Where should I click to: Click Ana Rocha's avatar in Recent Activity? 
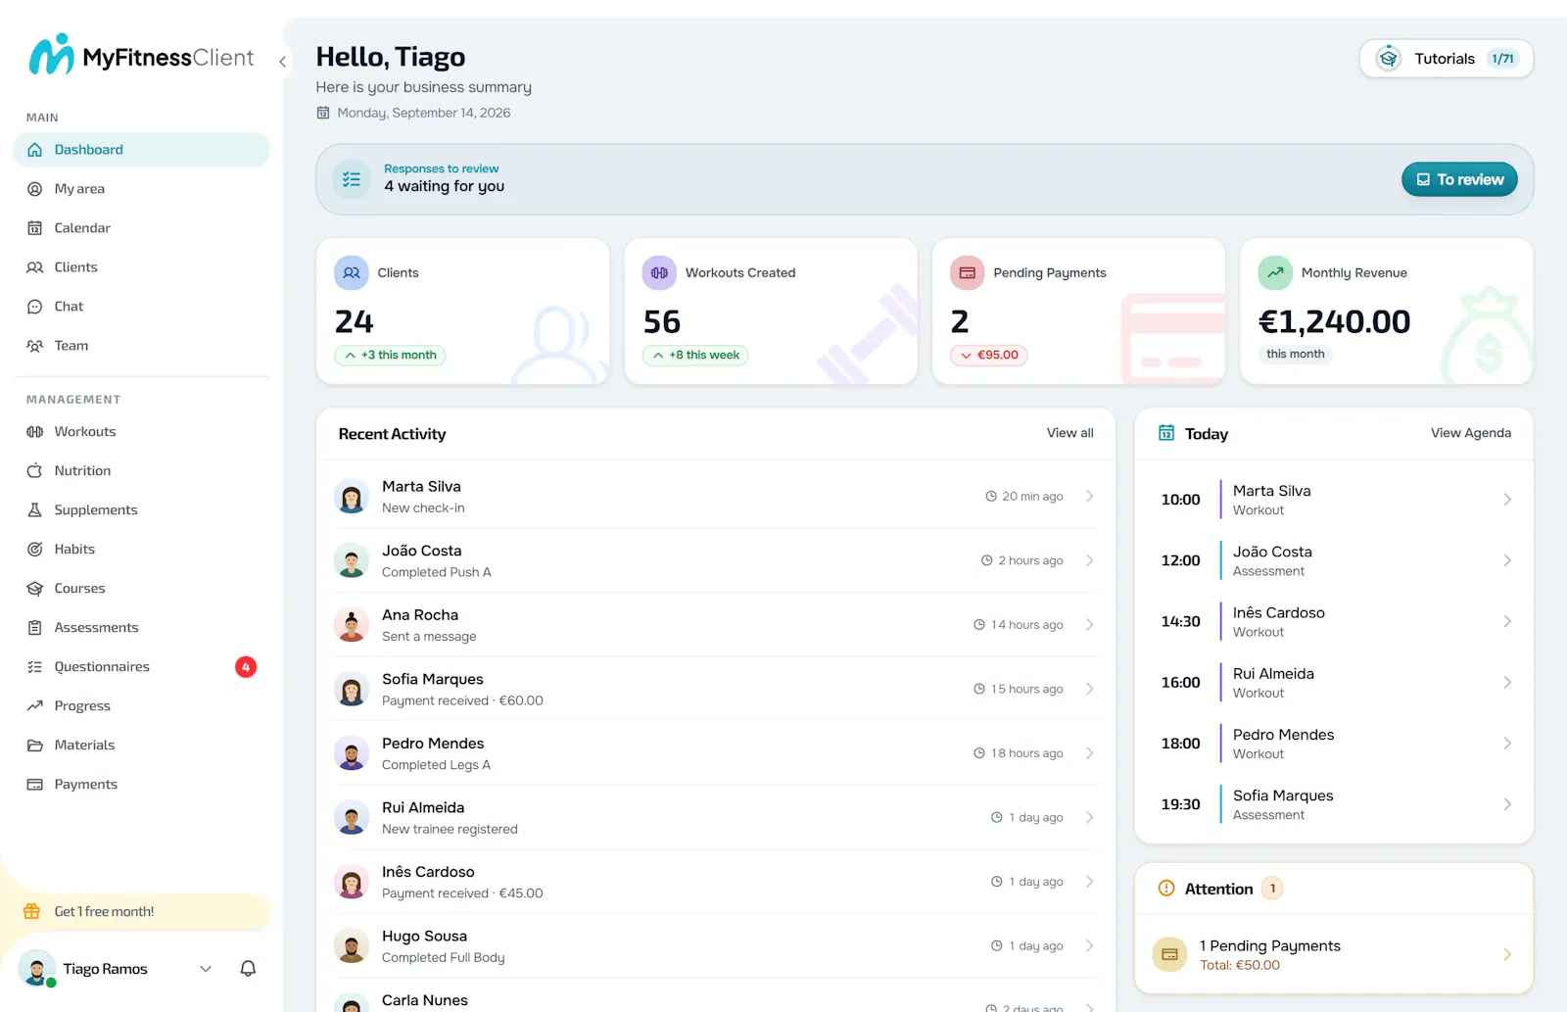(351, 625)
